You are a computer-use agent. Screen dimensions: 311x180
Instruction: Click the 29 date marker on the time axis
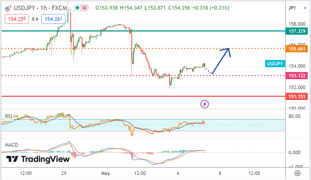coord(63,173)
